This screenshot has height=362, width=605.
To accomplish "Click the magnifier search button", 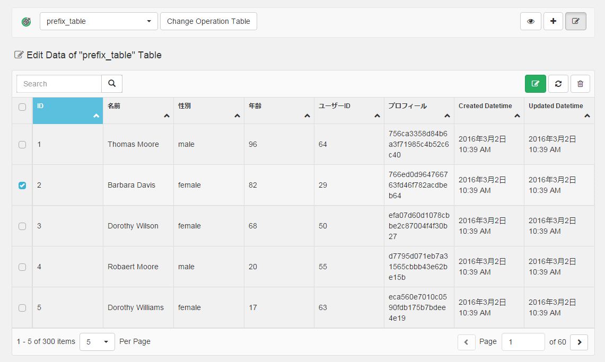I will pyautogui.click(x=112, y=84).
